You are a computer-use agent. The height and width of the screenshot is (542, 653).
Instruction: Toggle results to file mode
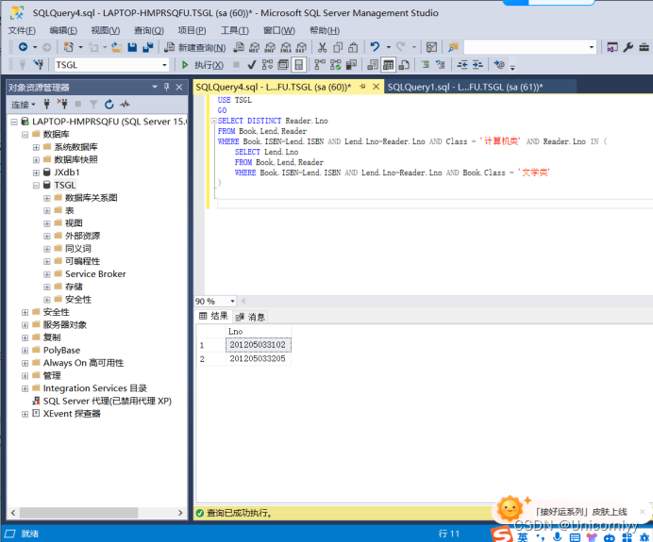coord(404,65)
